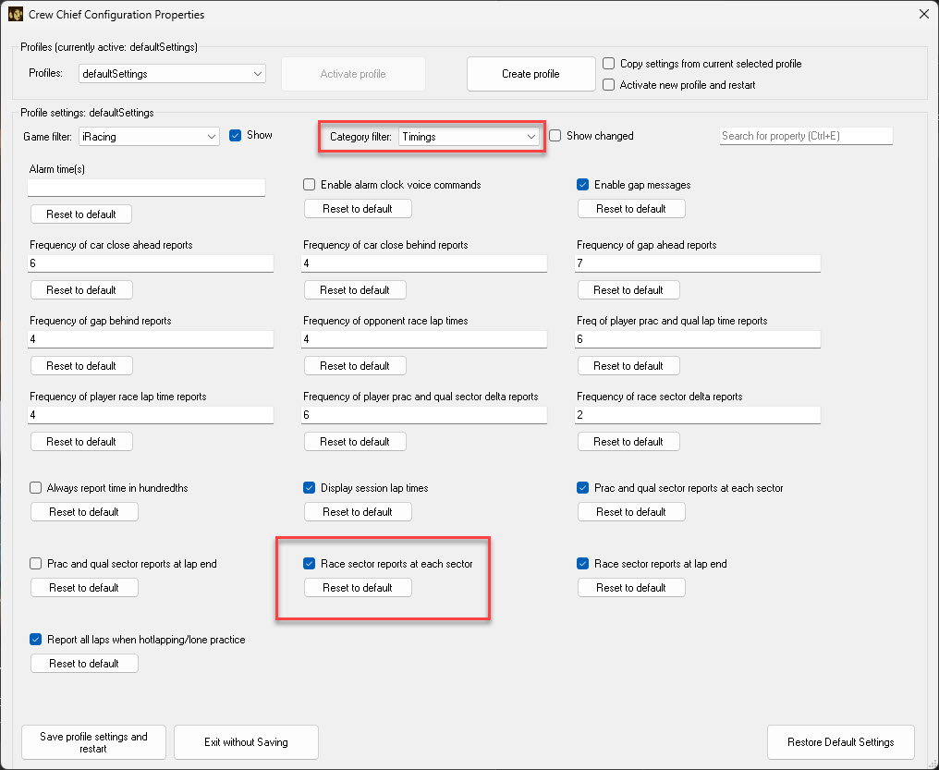This screenshot has width=939, height=770.
Task: Reset alarm clock voice commands to default
Action: click(358, 208)
